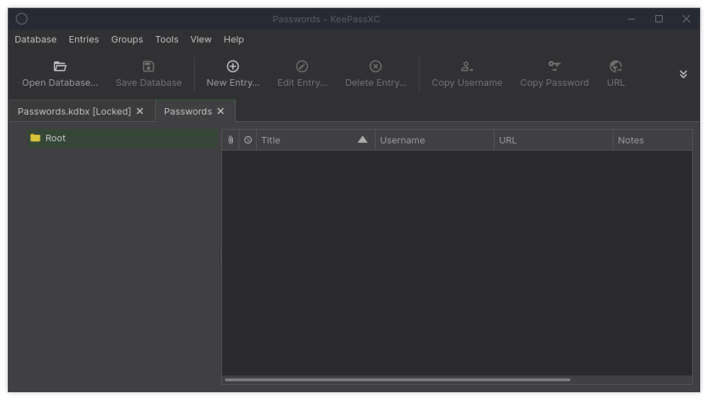Close the Passwords.kdbx [Locked] tab

point(140,111)
